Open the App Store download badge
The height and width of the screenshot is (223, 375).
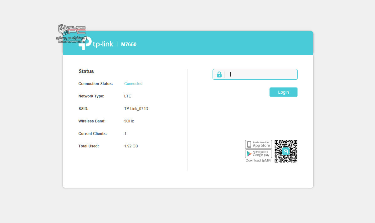[x=258, y=144]
